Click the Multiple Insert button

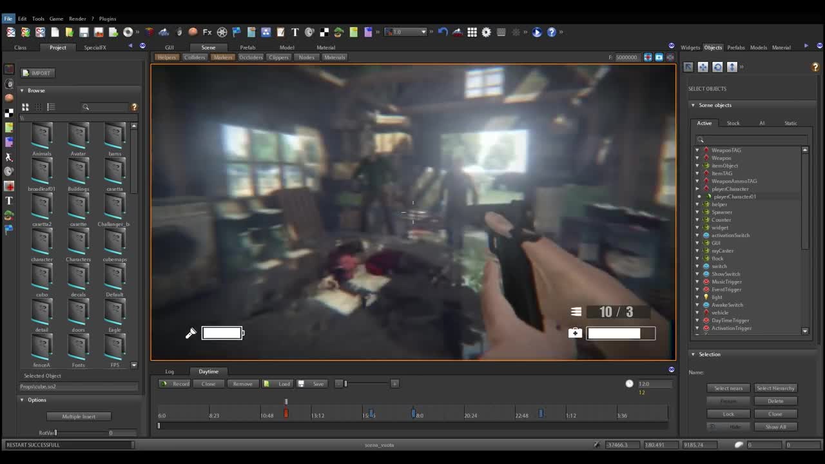click(79, 417)
